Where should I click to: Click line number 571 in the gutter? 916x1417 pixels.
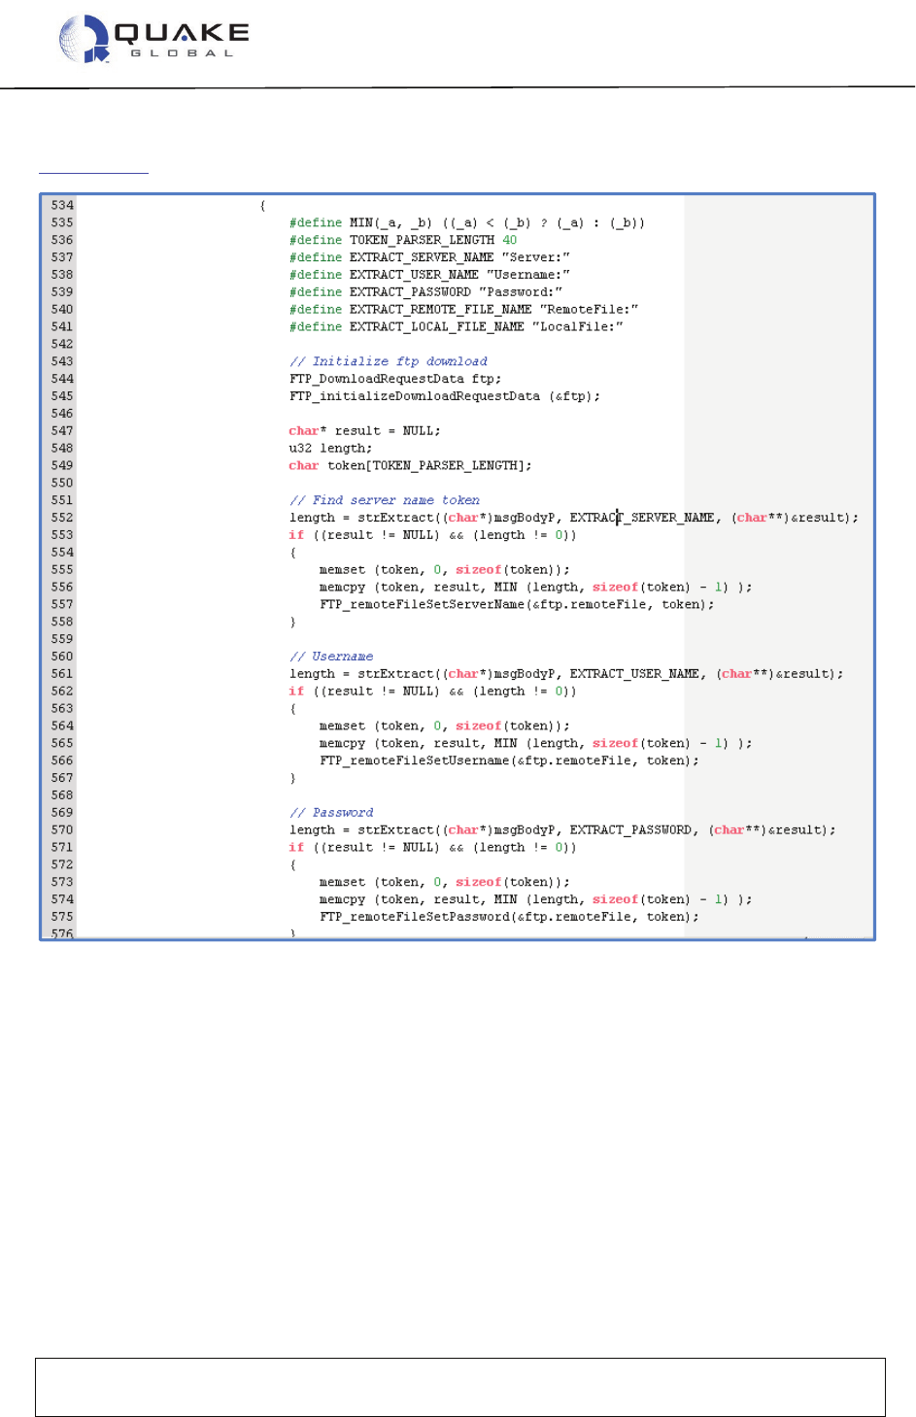tap(62, 848)
